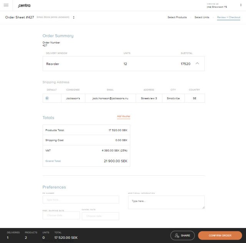246x243 pixels.
Task: Click the Share button
Action: 183,235
